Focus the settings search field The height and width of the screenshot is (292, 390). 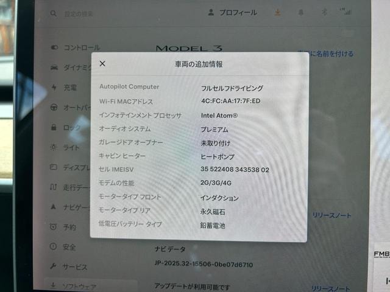pos(79,13)
